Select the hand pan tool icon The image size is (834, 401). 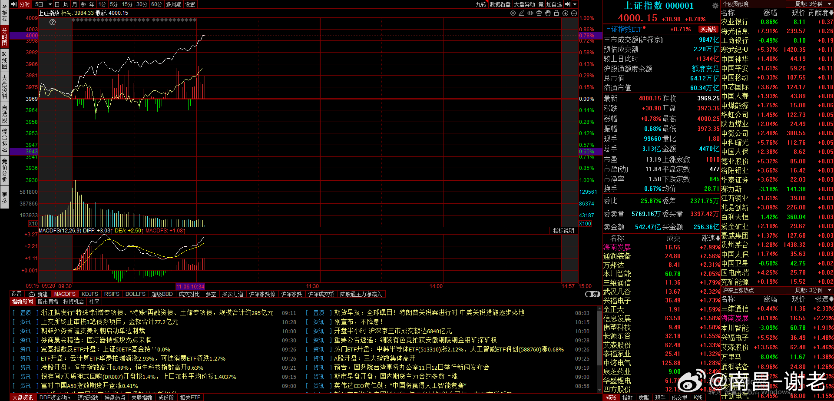pyautogui.click(x=548, y=13)
